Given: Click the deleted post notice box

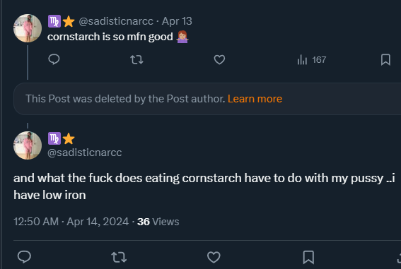Looking at the screenshot, I should (x=207, y=99).
